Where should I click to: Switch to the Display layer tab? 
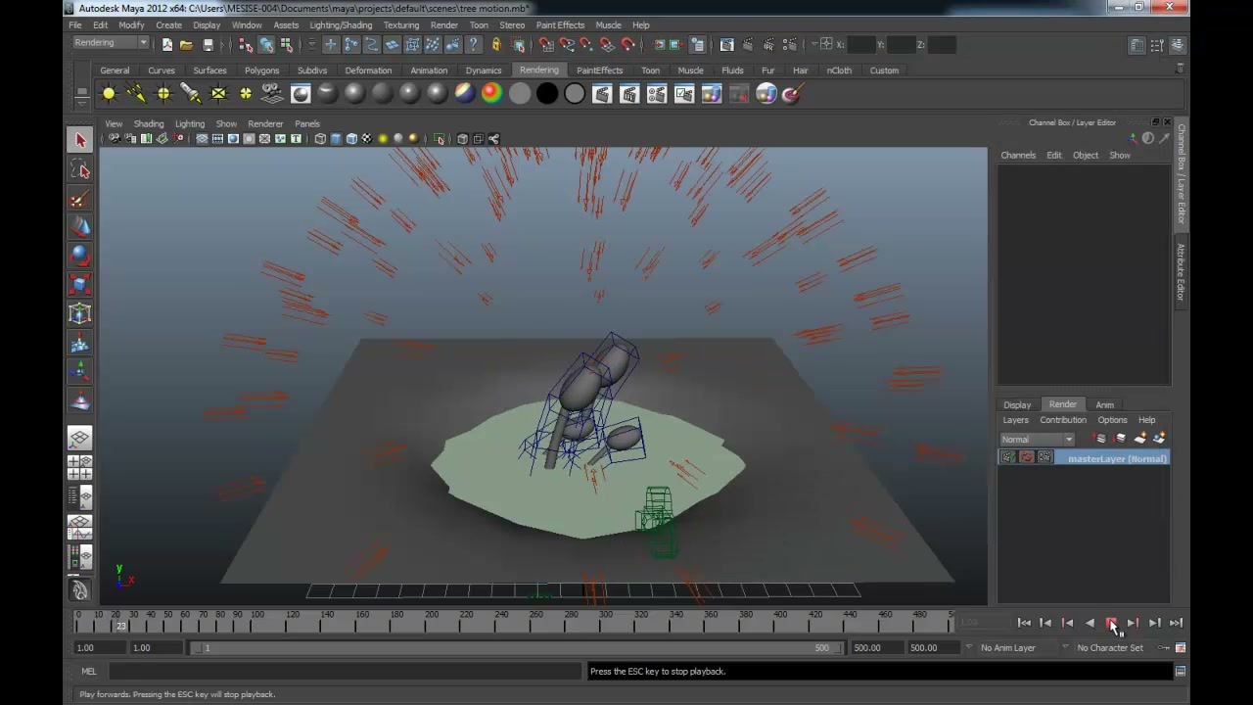coord(1017,404)
